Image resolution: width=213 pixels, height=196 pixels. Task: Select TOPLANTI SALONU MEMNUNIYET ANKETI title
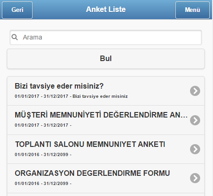90,144
